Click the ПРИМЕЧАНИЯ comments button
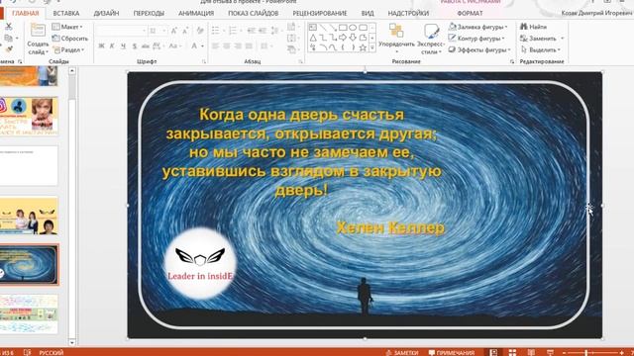 click(452, 352)
